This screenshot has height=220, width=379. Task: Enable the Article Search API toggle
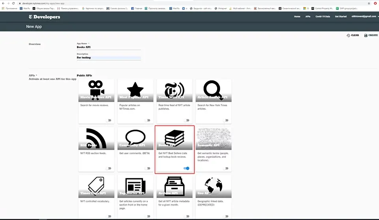pyautogui.click(x=226, y=120)
